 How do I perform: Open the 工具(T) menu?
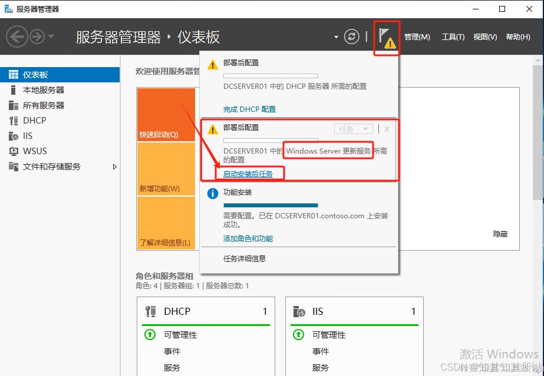453,36
